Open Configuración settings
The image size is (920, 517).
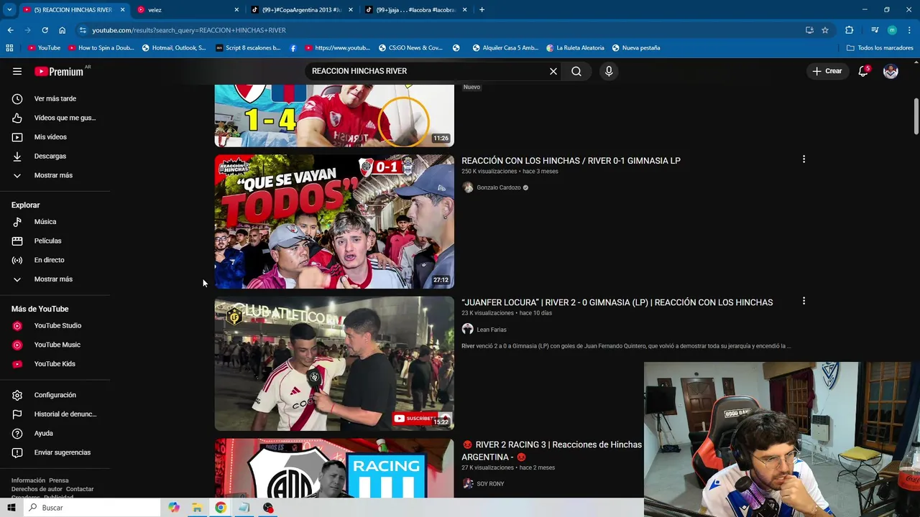tap(55, 395)
